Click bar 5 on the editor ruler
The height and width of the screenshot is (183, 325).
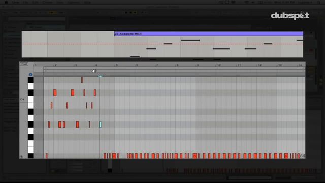point(116,65)
